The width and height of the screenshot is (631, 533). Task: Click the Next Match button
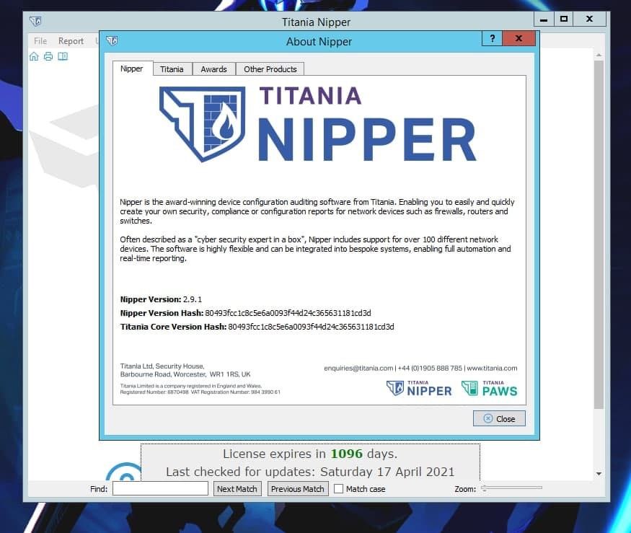coord(237,489)
